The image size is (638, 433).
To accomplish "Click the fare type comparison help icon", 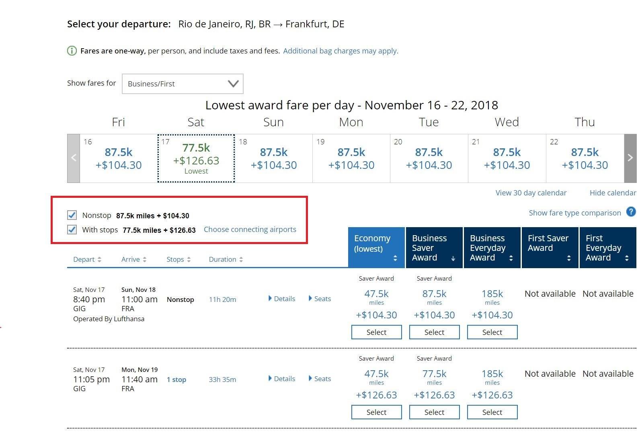I will 631,212.
